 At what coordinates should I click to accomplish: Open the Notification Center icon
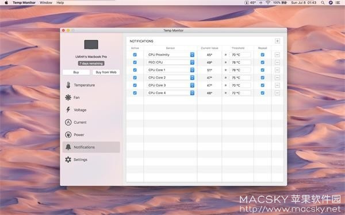pyautogui.click(x=338, y=3)
